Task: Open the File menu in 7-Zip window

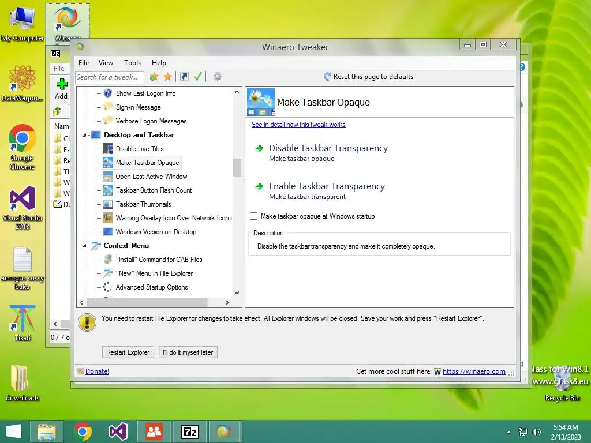Action: (59, 69)
